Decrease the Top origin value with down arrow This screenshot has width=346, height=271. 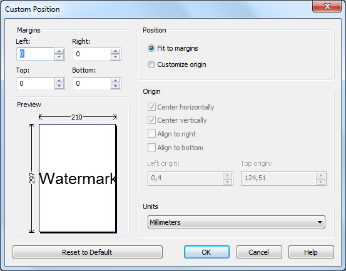tap(320, 182)
